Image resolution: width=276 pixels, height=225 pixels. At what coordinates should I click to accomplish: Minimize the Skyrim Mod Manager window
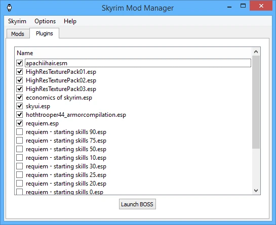229,7
